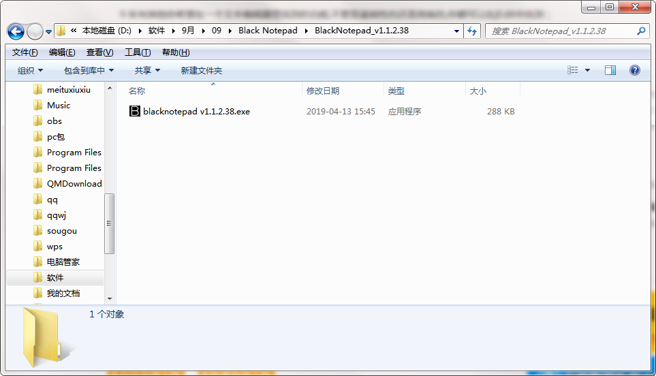Image resolution: width=656 pixels, height=376 pixels.
Task: Open the 查看(V) menu
Action: click(x=99, y=52)
